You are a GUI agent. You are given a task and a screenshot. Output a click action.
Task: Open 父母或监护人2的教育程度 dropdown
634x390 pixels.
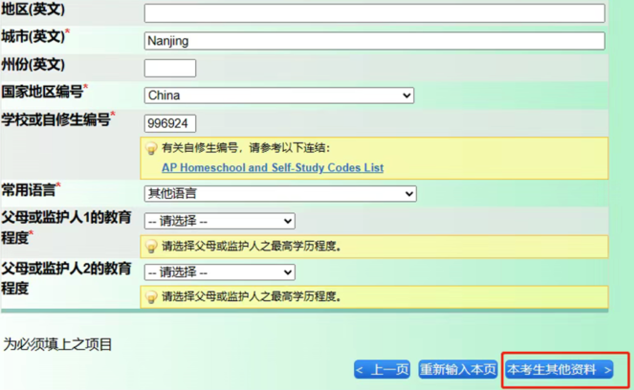coord(220,273)
